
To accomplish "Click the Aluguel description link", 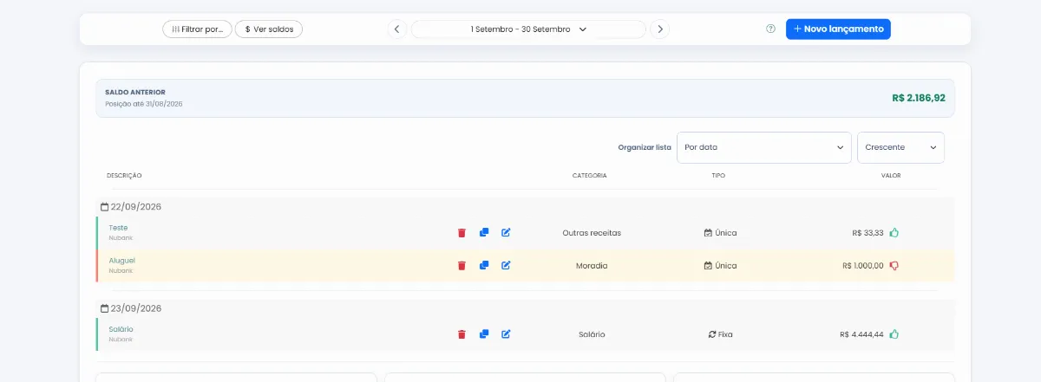I will 122,261.
